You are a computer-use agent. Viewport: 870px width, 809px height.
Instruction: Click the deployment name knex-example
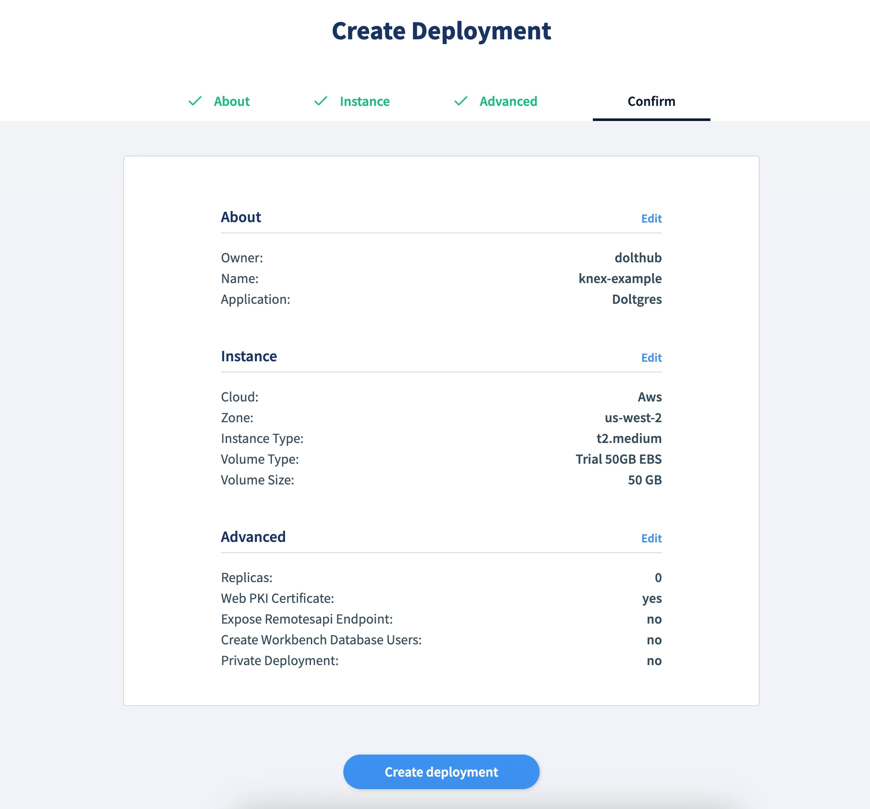point(620,279)
